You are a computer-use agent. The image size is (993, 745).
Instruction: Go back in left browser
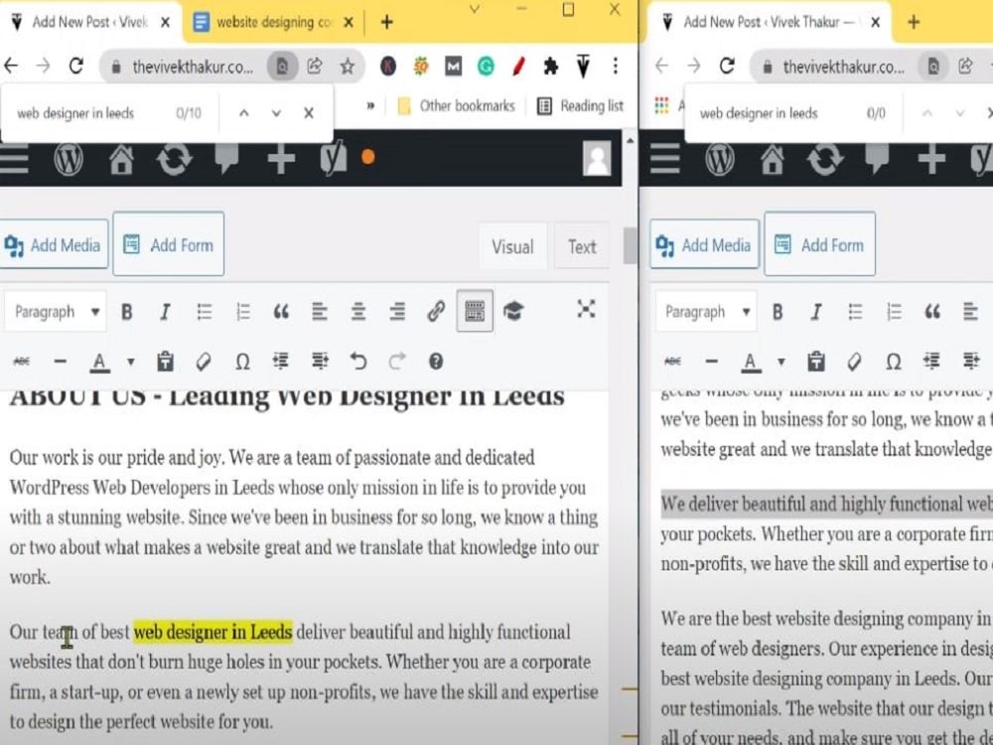click(x=11, y=66)
